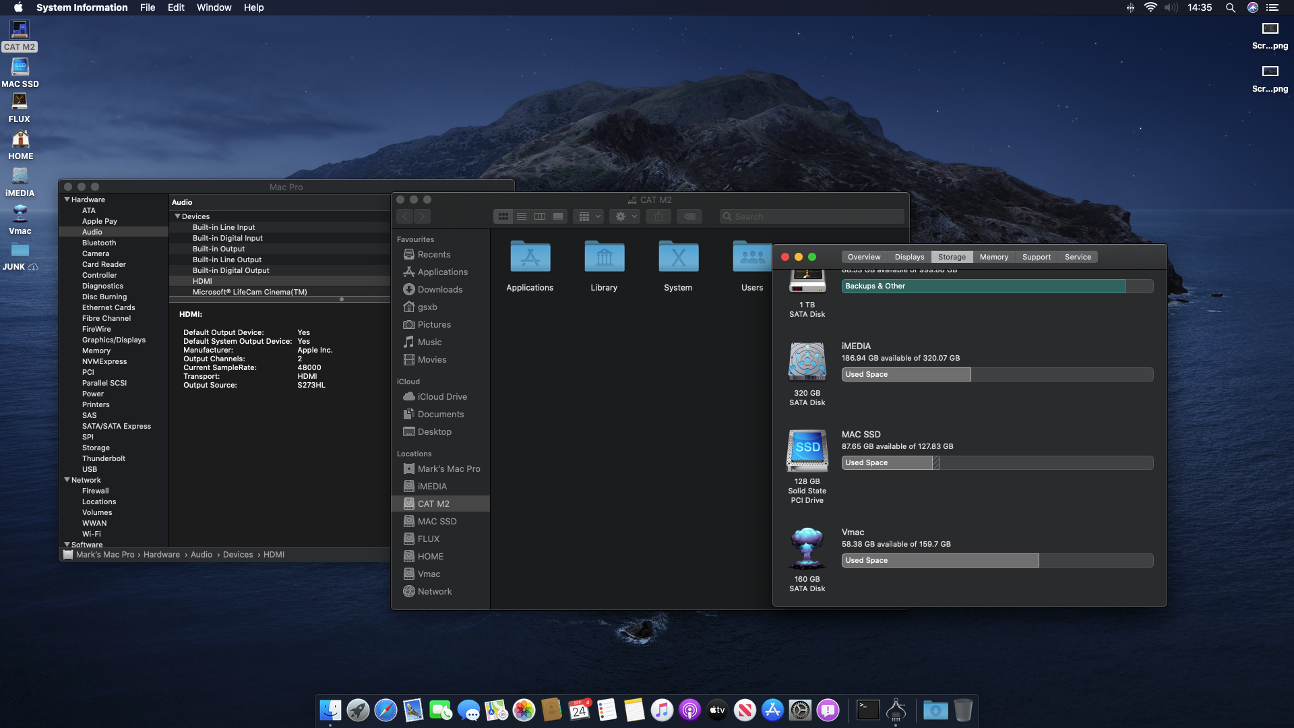
Task: Switch to the Overview tab
Action: click(x=864, y=257)
